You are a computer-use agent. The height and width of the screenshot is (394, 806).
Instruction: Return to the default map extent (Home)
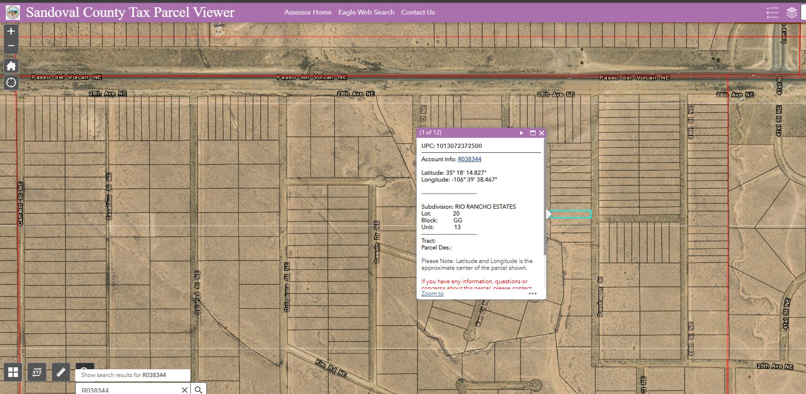[x=11, y=66]
